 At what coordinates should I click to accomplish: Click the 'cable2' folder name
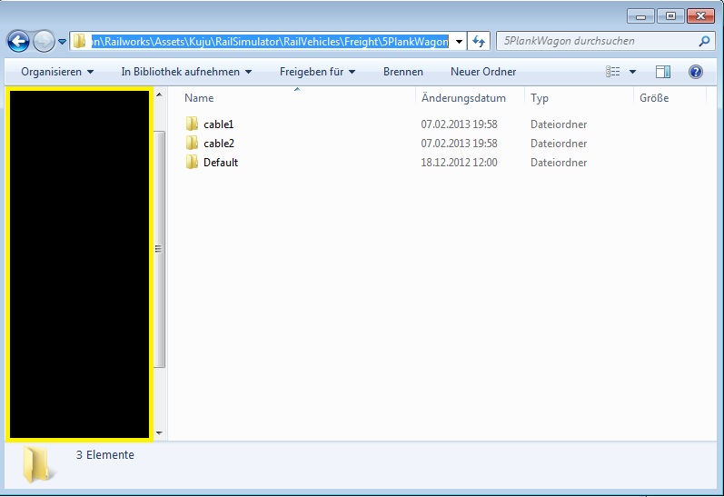pyautogui.click(x=219, y=144)
